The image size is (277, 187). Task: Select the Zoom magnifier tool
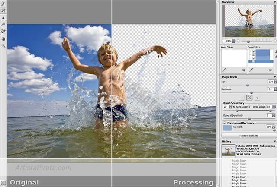tap(3, 45)
